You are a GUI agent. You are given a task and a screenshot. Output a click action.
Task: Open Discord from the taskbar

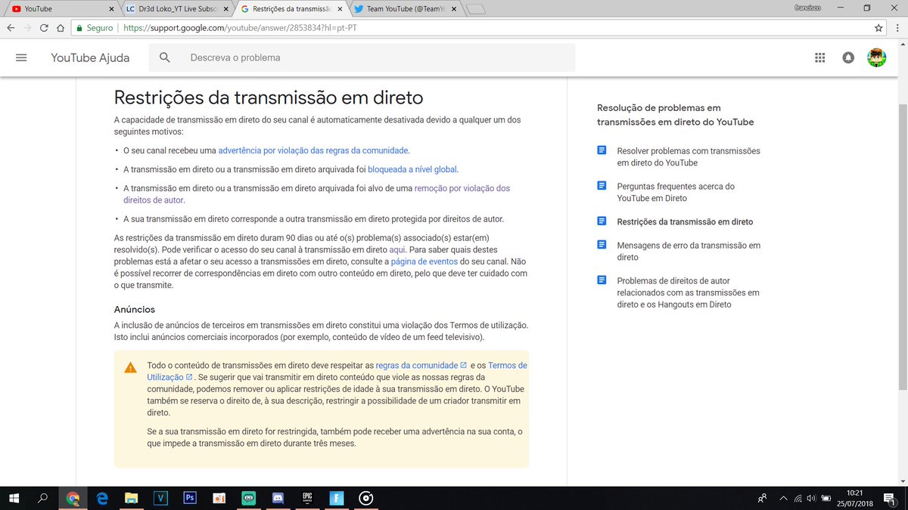coord(277,498)
